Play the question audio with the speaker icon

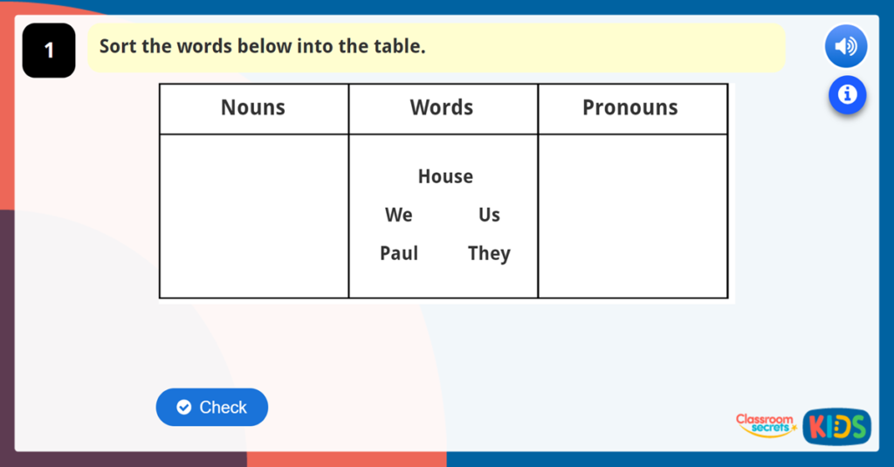point(845,46)
